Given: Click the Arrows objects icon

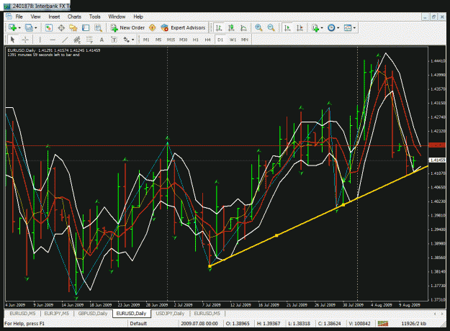Looking at the screenshot, I should pos(126,40).
